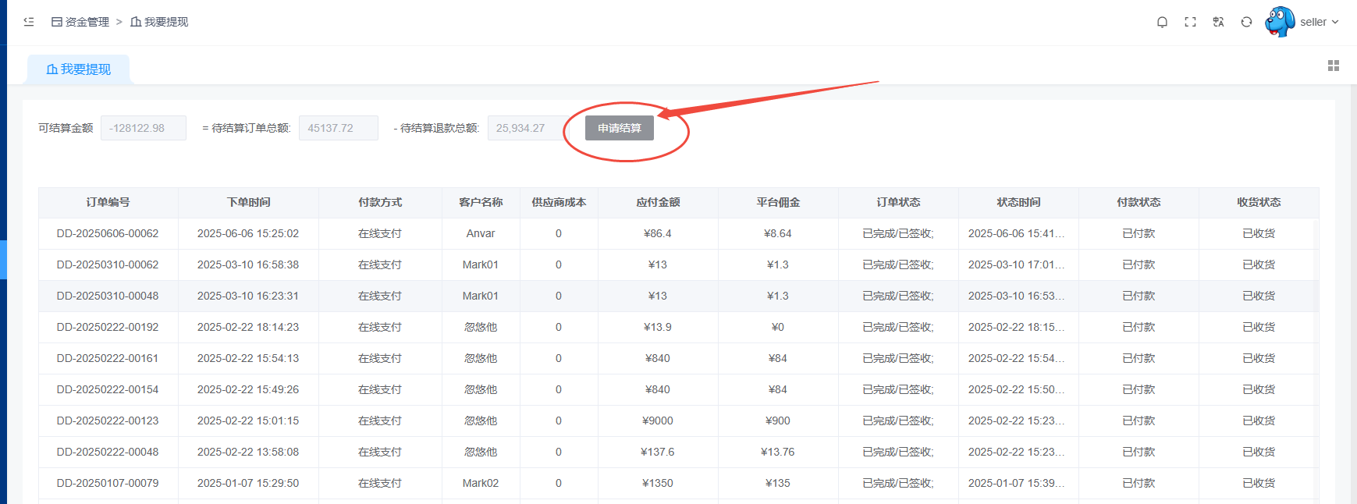Click the language translation icon
1357x504 pixels.
(x=1218, y=22)
